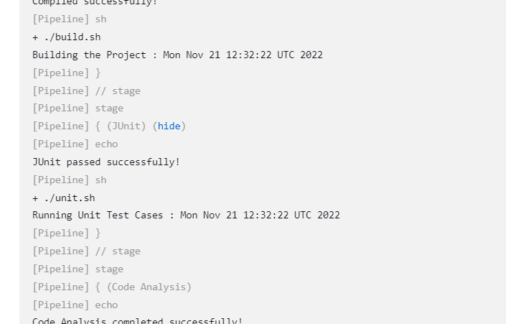The image size is (506, 324).
Task: Click '[Pipeline] stage' line just above the JUnit block
Action: pos(78,108)
